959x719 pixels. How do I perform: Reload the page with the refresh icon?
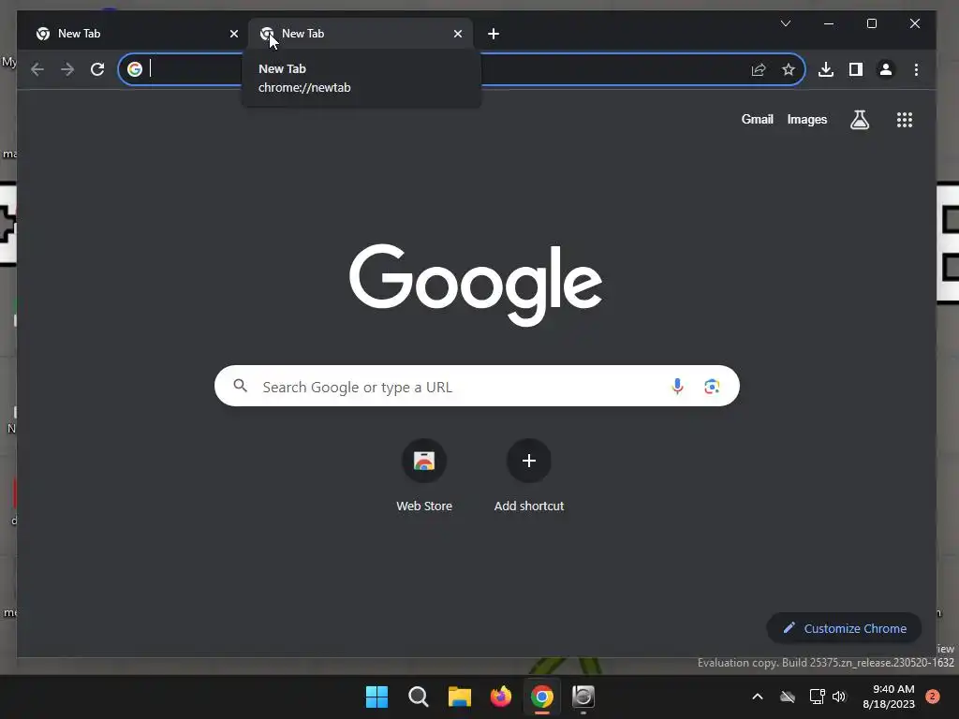[x=97, y=69]
